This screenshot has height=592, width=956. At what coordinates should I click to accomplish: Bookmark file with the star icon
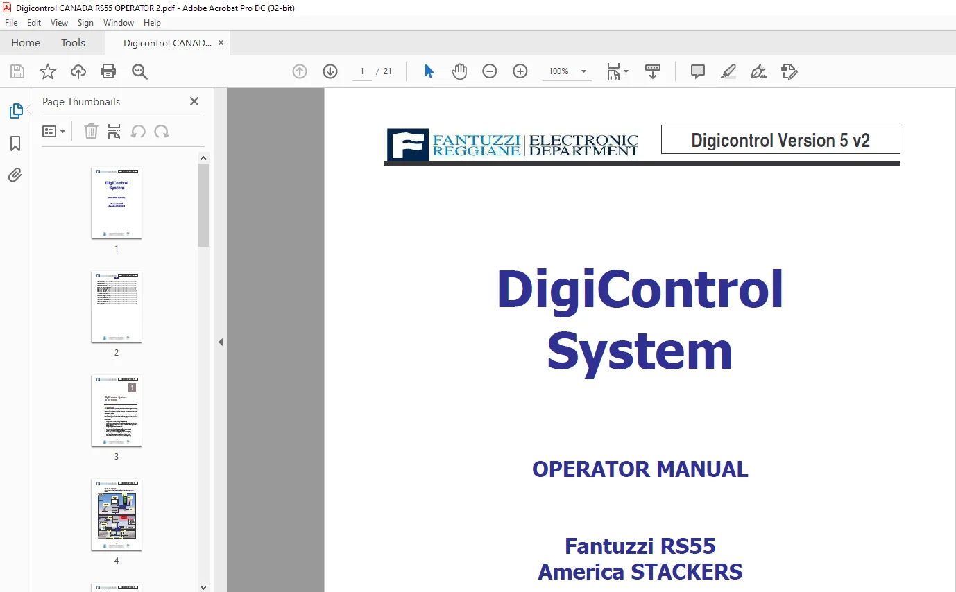point(47,71)
